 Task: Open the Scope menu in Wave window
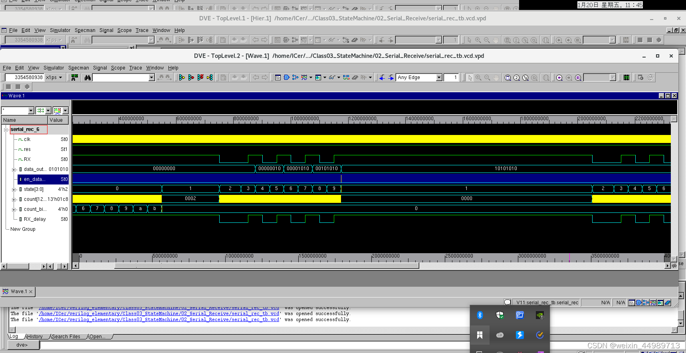click(118, 68)
